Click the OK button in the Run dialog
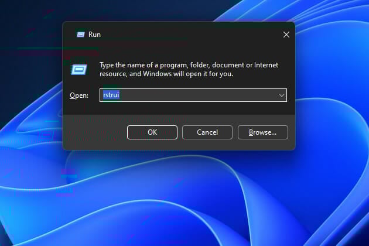369x246 pixels. point(152,132)
